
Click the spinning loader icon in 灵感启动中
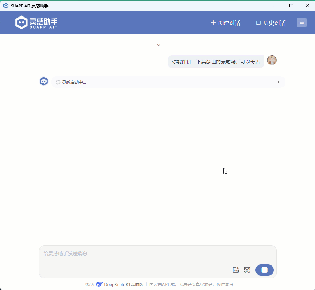click(58, 82)
